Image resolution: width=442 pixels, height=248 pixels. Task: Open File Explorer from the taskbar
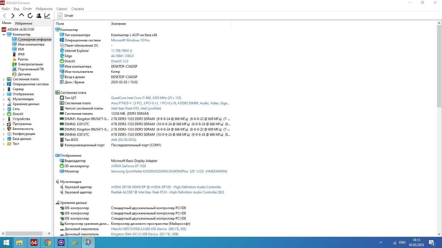click(x=19, y=242)
